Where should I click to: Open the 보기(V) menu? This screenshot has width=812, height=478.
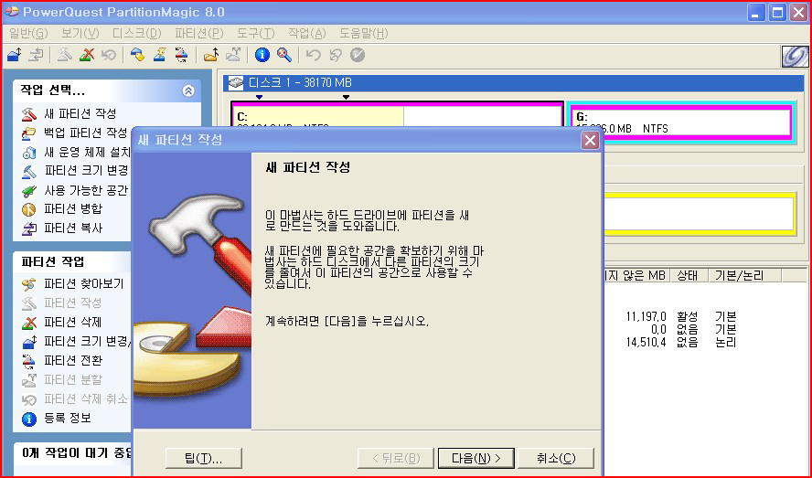pos(80,33)
